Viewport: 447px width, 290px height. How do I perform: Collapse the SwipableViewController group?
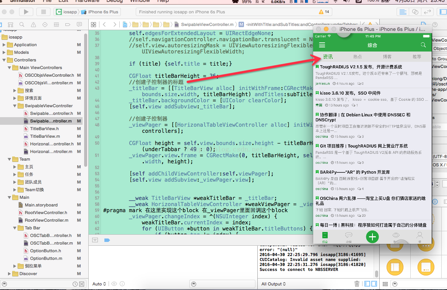click(15, 106)
